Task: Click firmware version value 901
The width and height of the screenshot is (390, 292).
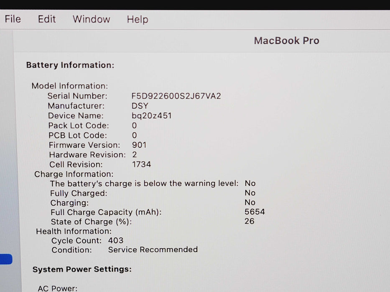Action: point(139,145)
